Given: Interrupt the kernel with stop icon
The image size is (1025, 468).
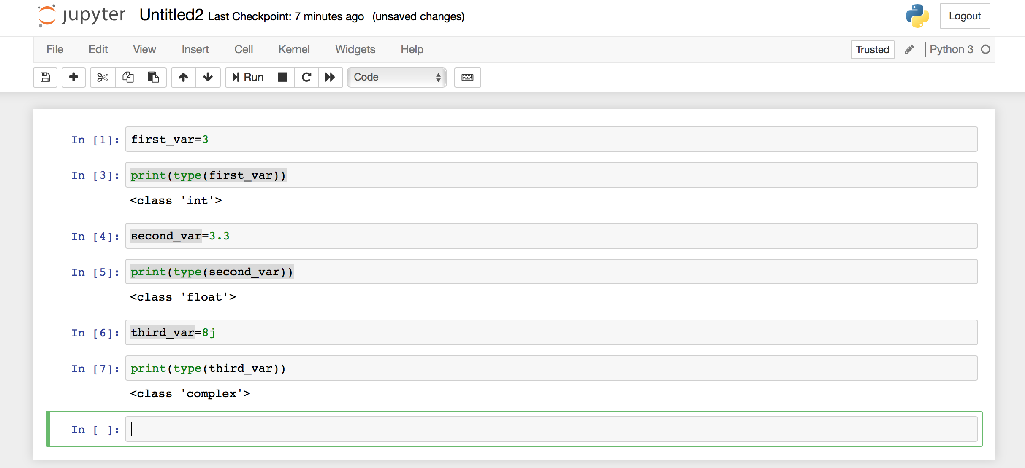Looking at the screenshot, I should coord(282,77).
